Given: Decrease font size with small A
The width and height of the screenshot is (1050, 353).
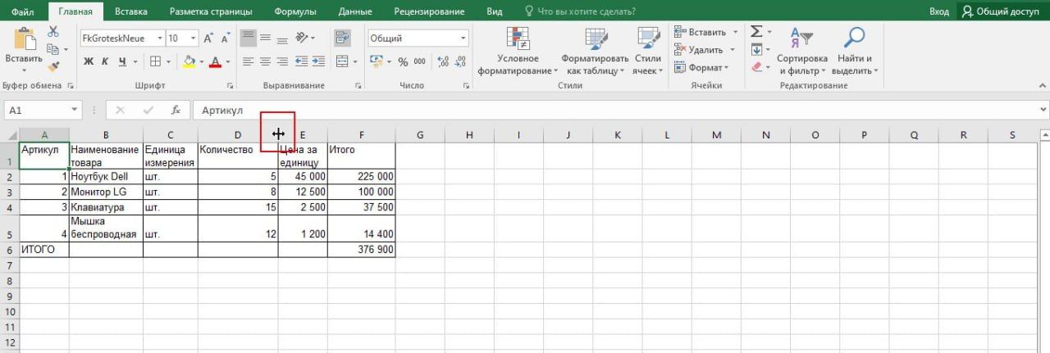Looking at the screenshot, I should 225,38.
